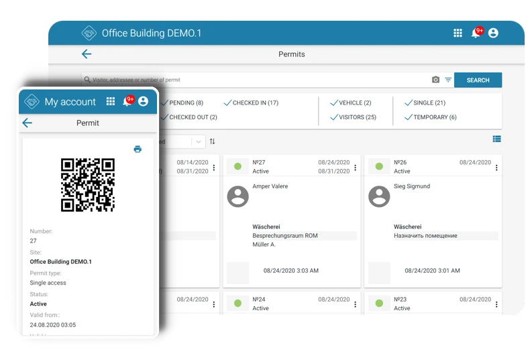Viewport: 530px width, 355px height.
Task: Click the back arrow on Permits page
Action: (x=87, y=54)
